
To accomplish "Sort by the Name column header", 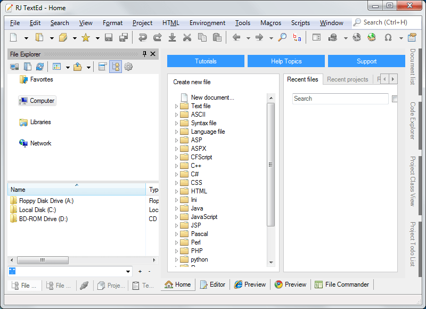I will (77, 190).
